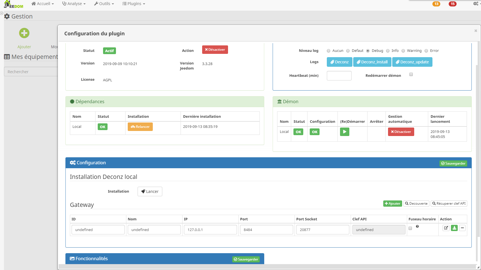Click the daemon Configuration OK badge

point(314,132)
